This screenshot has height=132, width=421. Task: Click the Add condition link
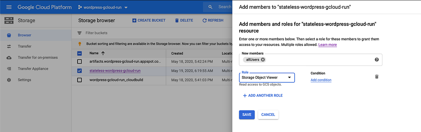321,80
